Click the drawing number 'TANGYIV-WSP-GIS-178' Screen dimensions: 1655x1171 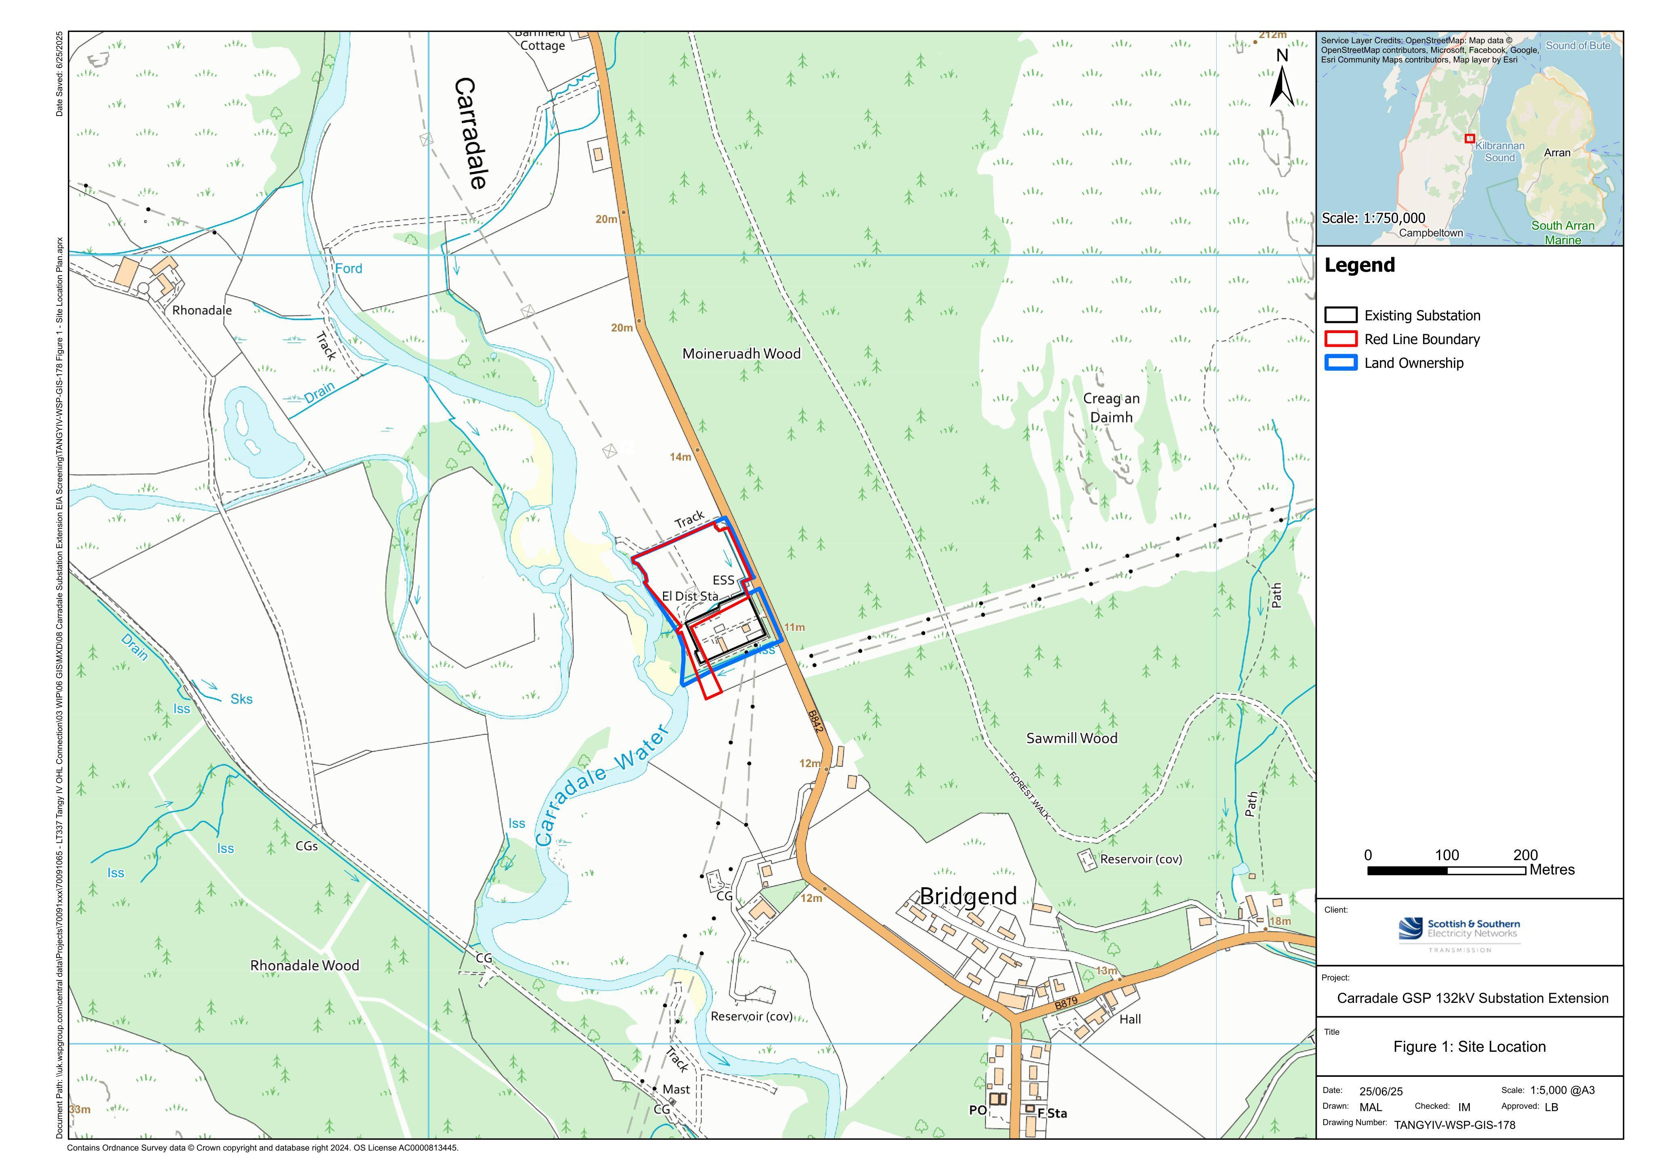pos(1455,1125)
